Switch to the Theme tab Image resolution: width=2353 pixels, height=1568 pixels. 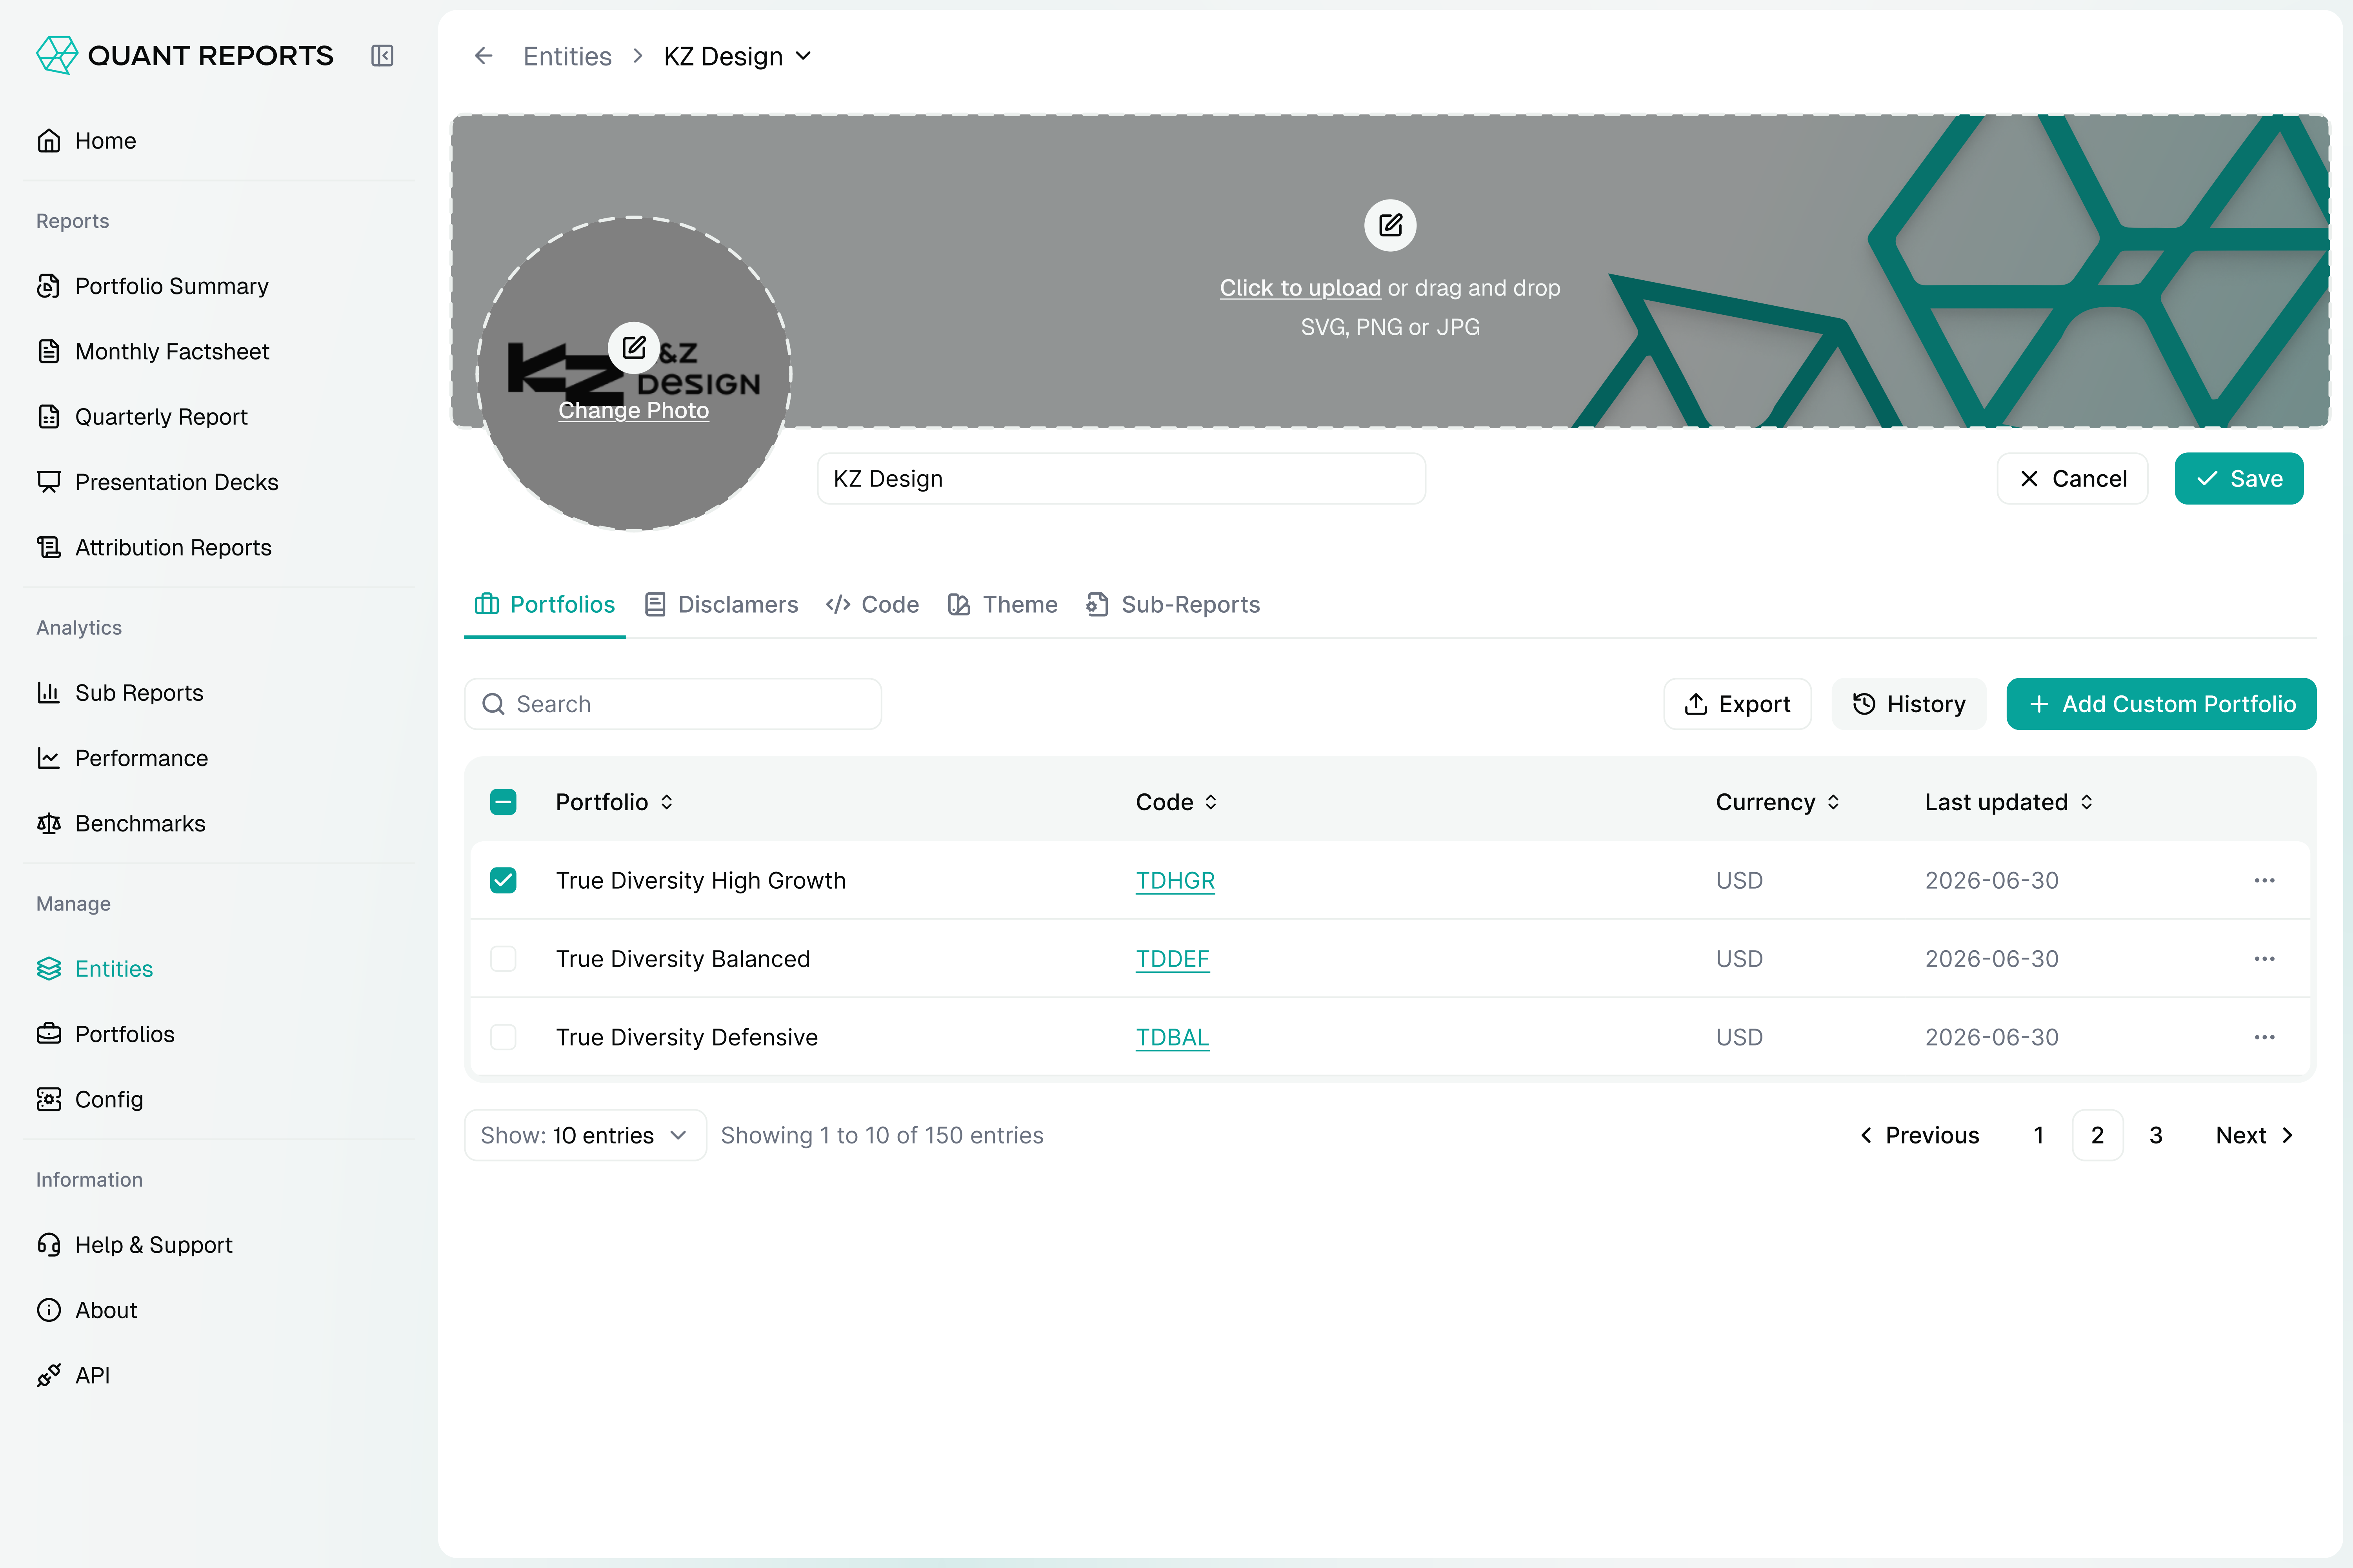click(1002, 604)
